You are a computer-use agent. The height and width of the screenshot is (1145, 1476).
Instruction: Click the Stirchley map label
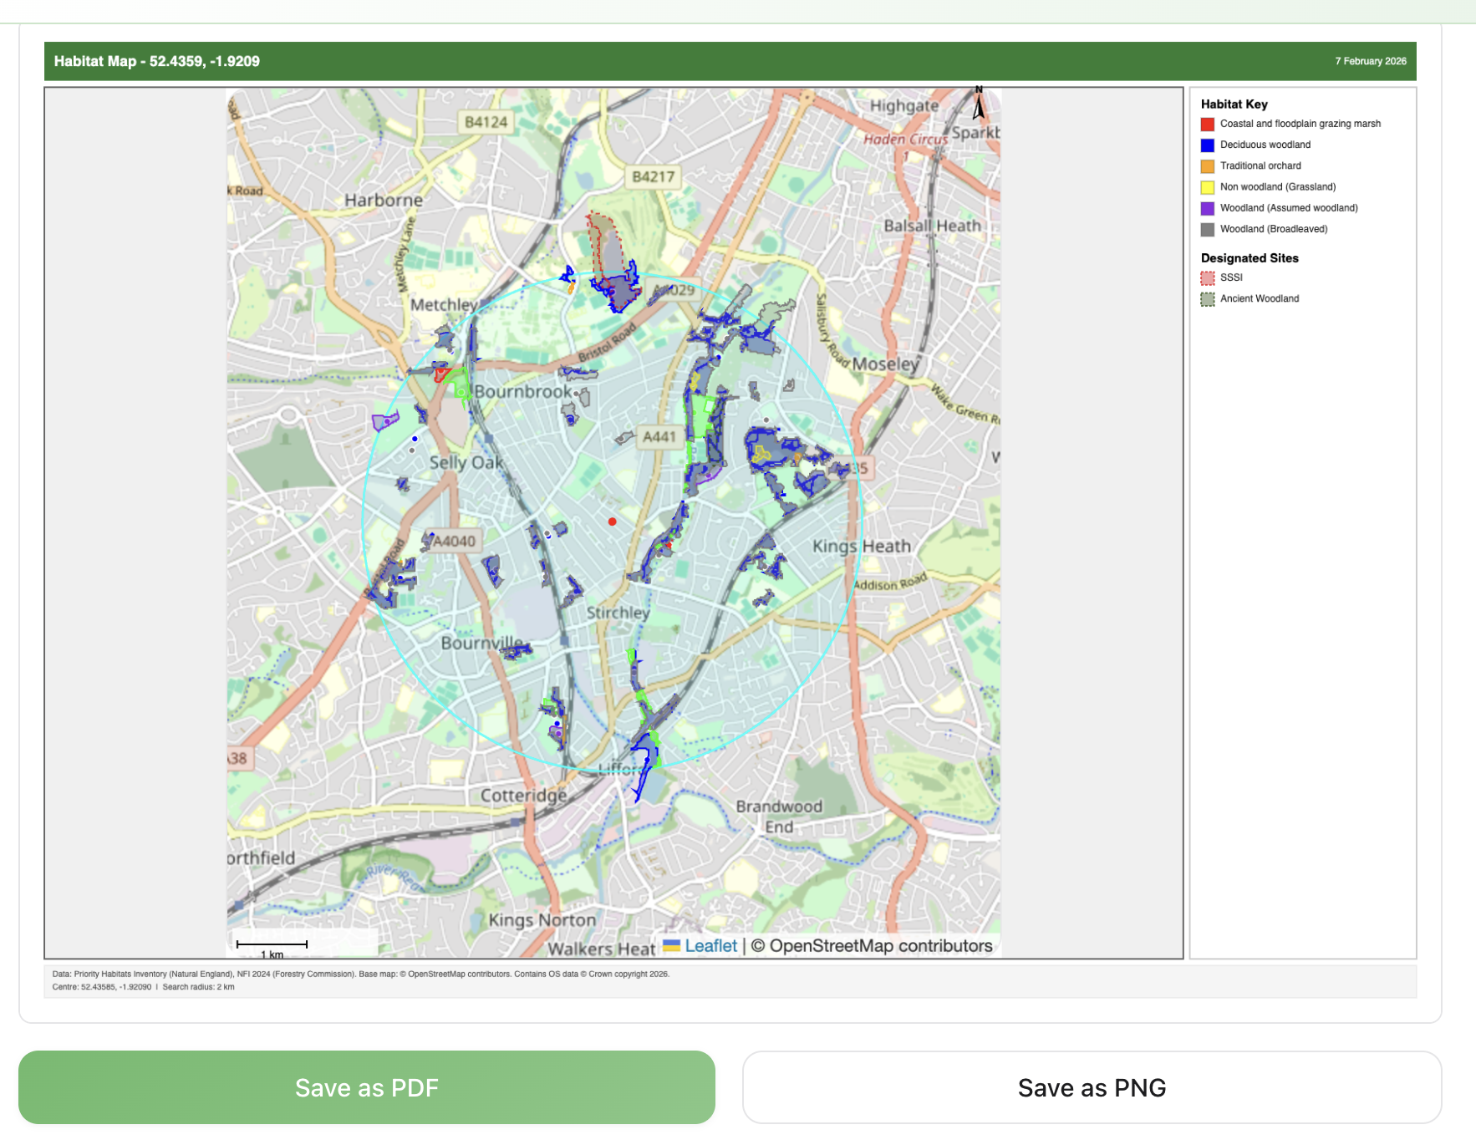(618, 613)
